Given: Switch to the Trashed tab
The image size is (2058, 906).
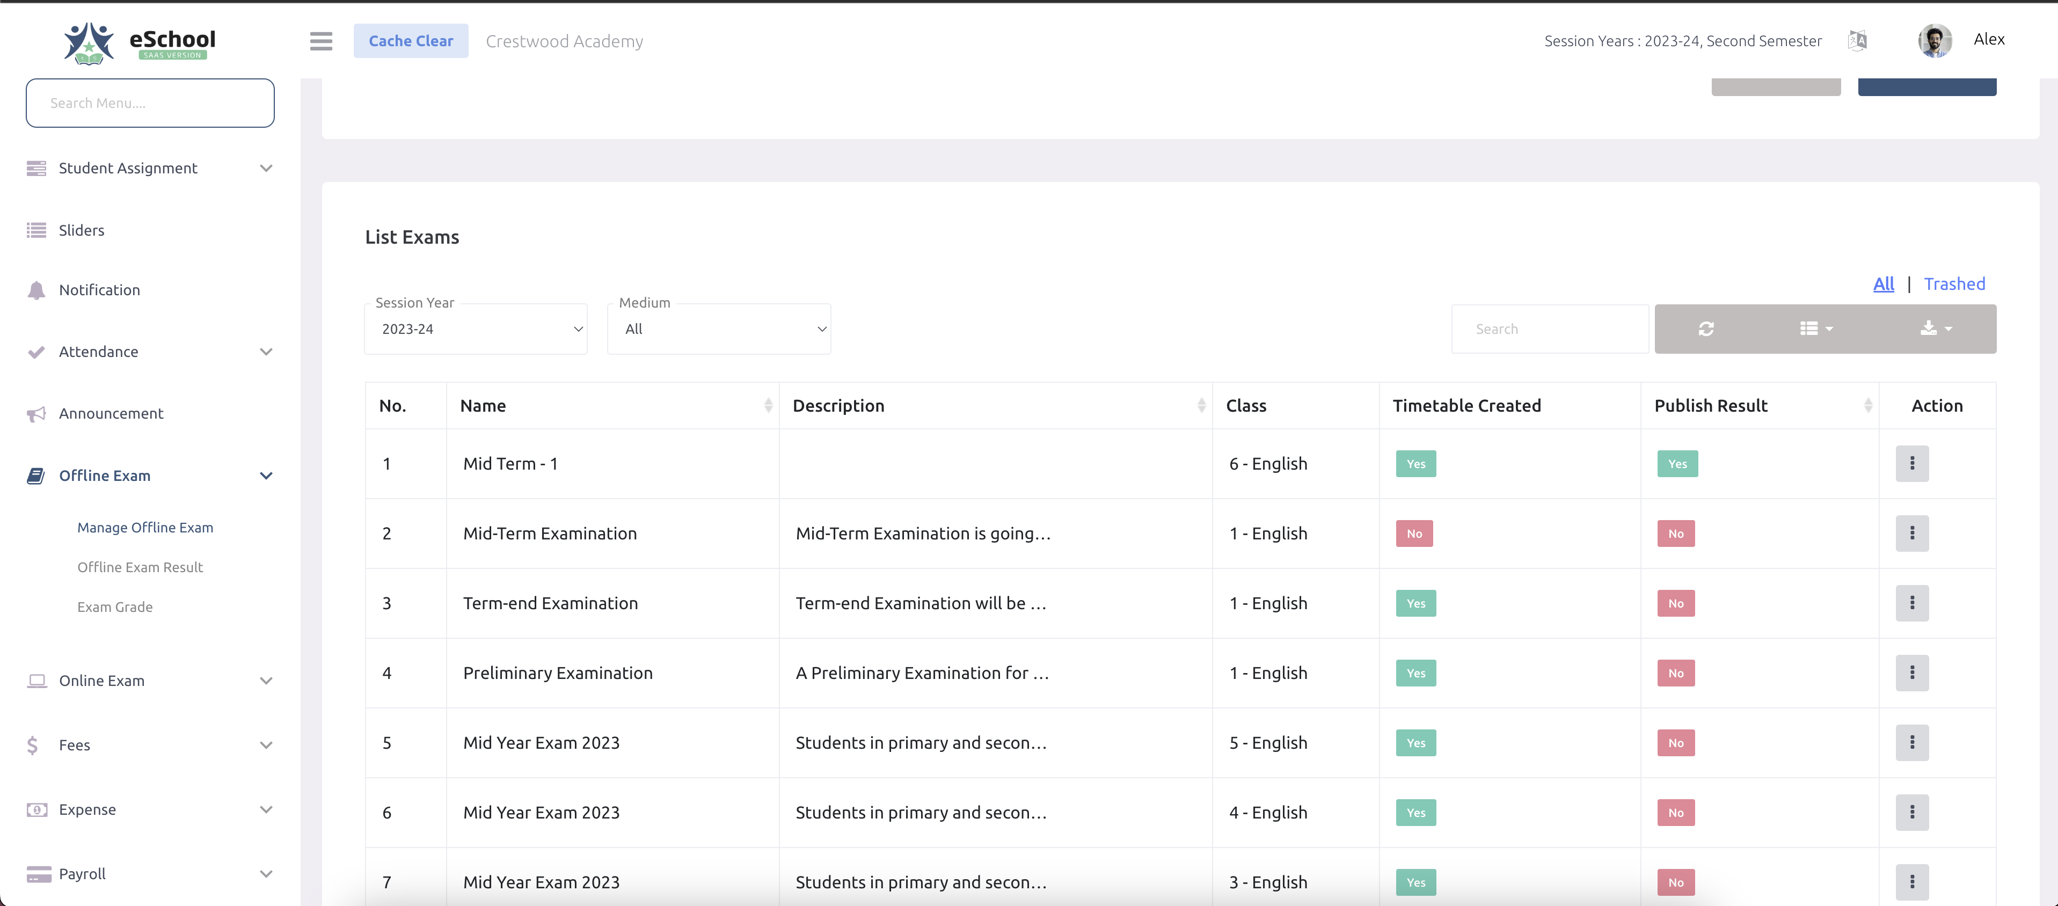Looking at the screenshot, I should pyautogui.click(x=1955, y=283).
